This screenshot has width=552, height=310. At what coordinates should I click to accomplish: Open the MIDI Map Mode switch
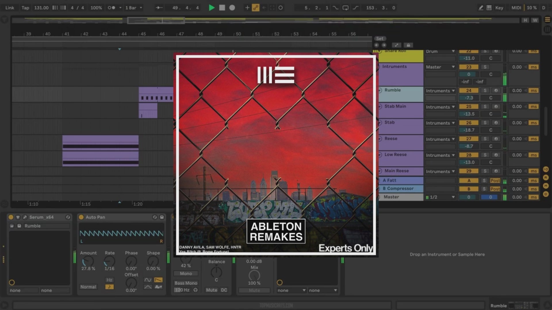pyautogui.click(x=516, y=8)
